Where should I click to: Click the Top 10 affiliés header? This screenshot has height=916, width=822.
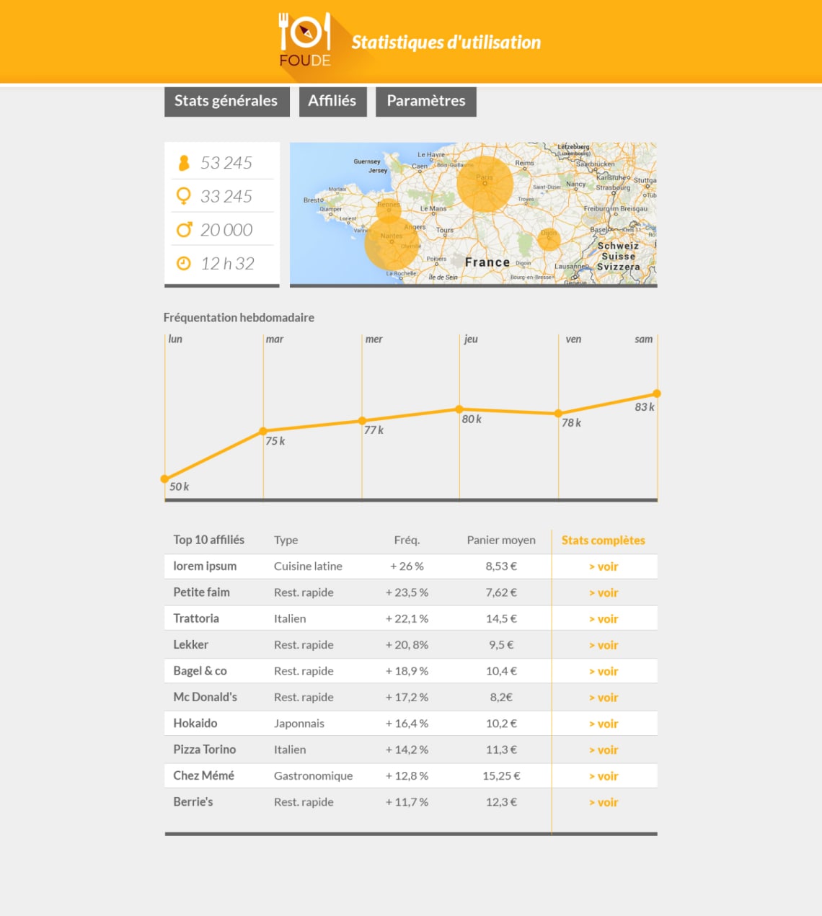pyautogui.click(x=208, y=540)
